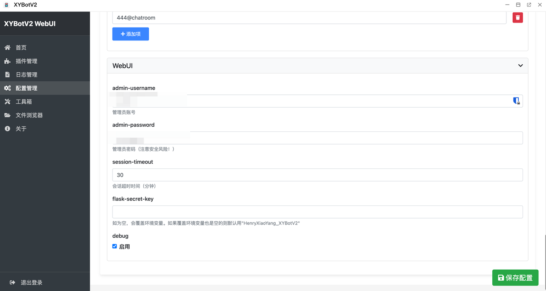Click the password manager icon in admin-username field
The height and width of the screenshot is (291, 546).
click(x=516, y=101)
